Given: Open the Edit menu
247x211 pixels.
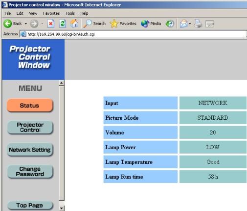Looking at the screenshot, I should 20,13.
